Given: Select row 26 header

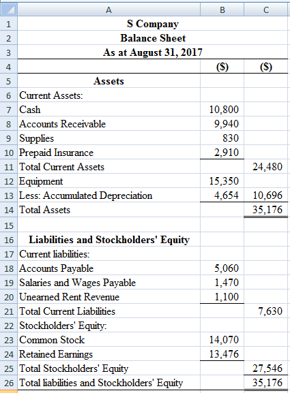Looking at the screenshot, I should (9, 383).
